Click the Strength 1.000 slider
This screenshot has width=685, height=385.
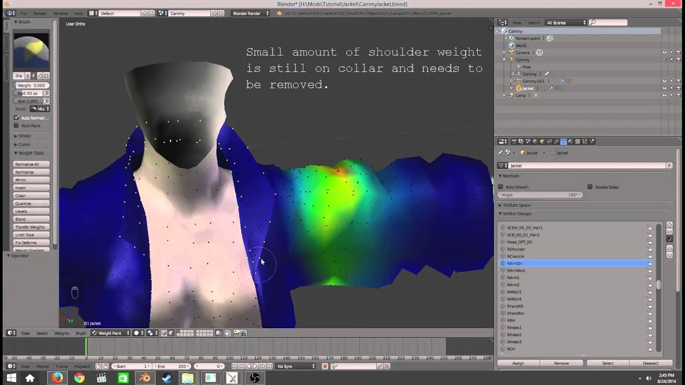point(28,101)
